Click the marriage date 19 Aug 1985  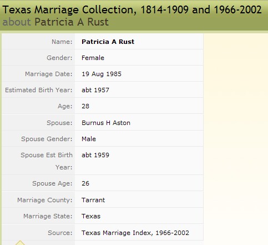pos(102,74)
